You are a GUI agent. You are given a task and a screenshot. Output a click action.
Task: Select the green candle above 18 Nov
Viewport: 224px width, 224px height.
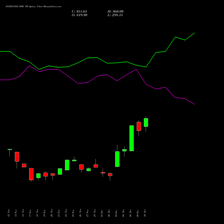click(x=39, y=176)
